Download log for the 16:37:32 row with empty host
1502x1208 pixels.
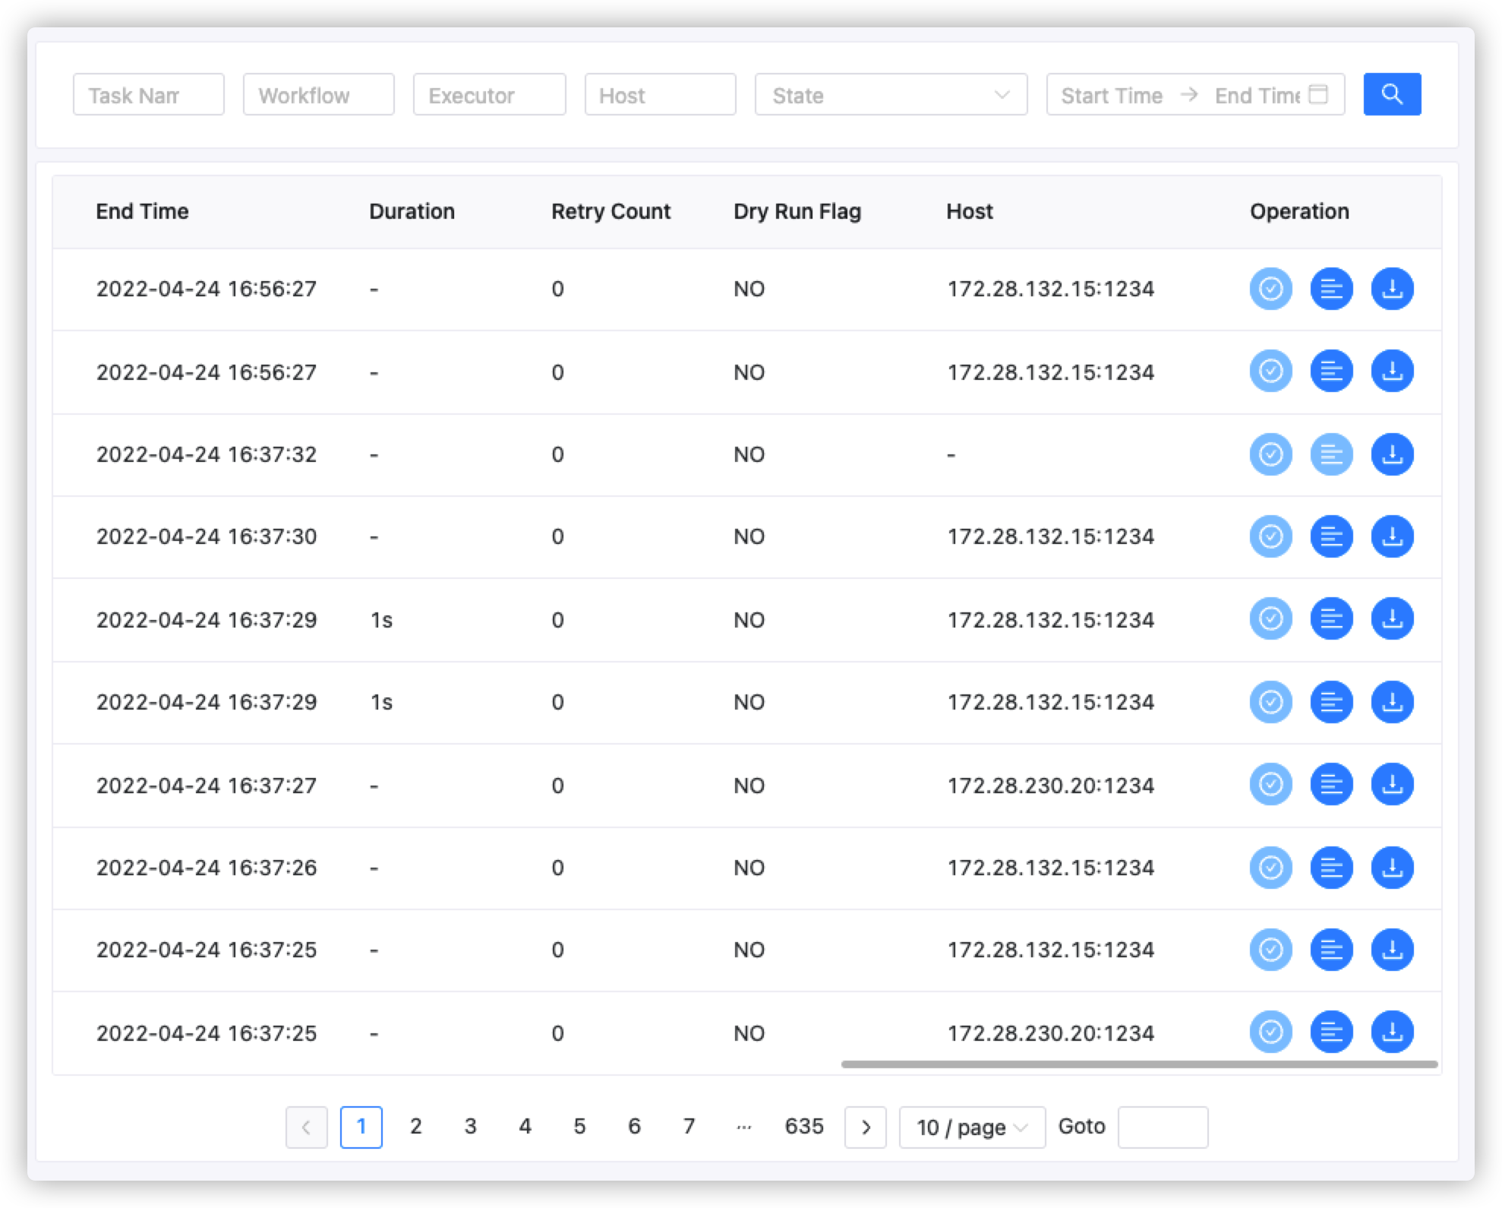click(1391, 454)
